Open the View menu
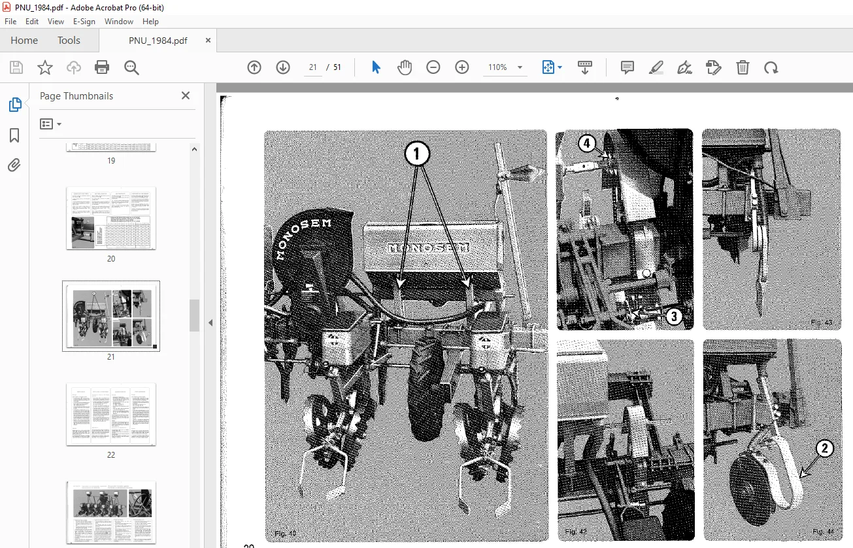 tap(56, 22)
